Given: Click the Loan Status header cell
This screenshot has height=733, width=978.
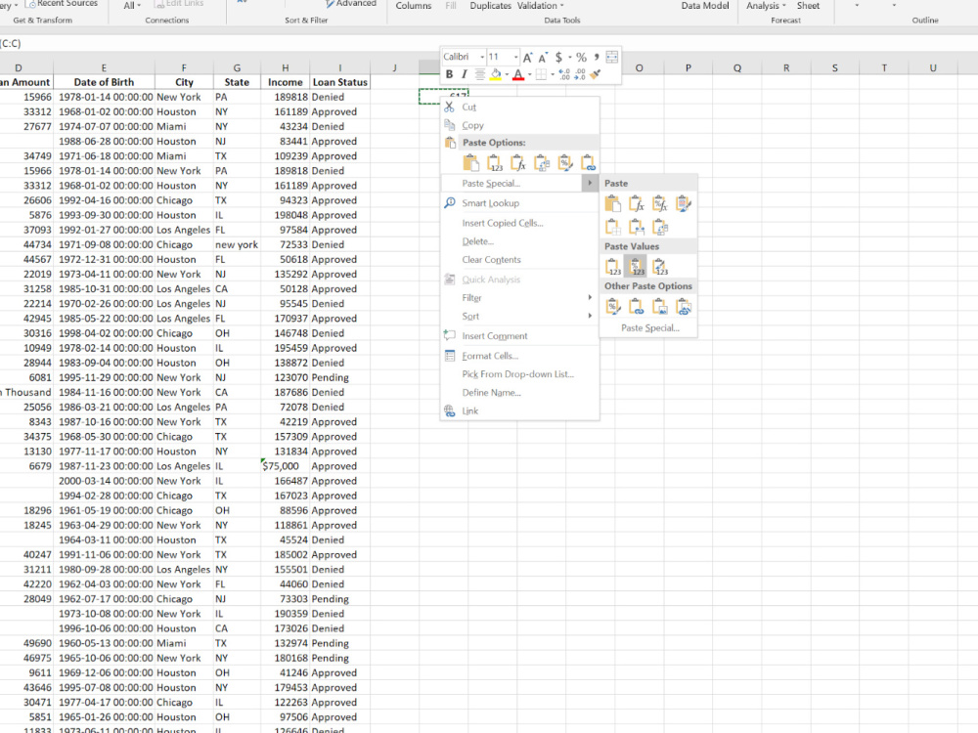Looking at the screenshot, I should [x=340, y=82].
